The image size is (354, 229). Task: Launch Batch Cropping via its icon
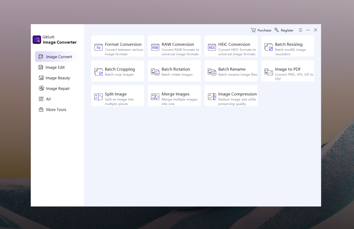[x=99, y=72]
